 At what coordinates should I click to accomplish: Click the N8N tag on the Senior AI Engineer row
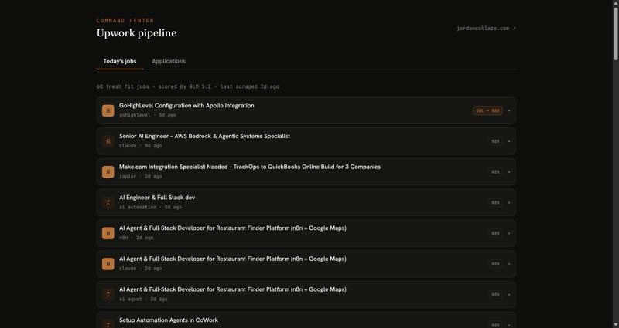point(495,141)
